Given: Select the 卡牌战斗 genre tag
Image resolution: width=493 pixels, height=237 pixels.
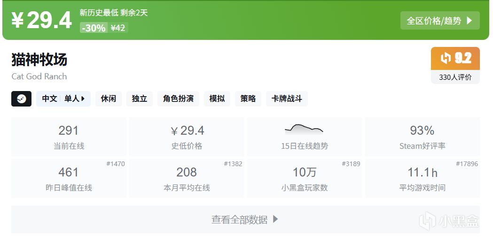Looking at the screenshot, I should click(287, 99).
